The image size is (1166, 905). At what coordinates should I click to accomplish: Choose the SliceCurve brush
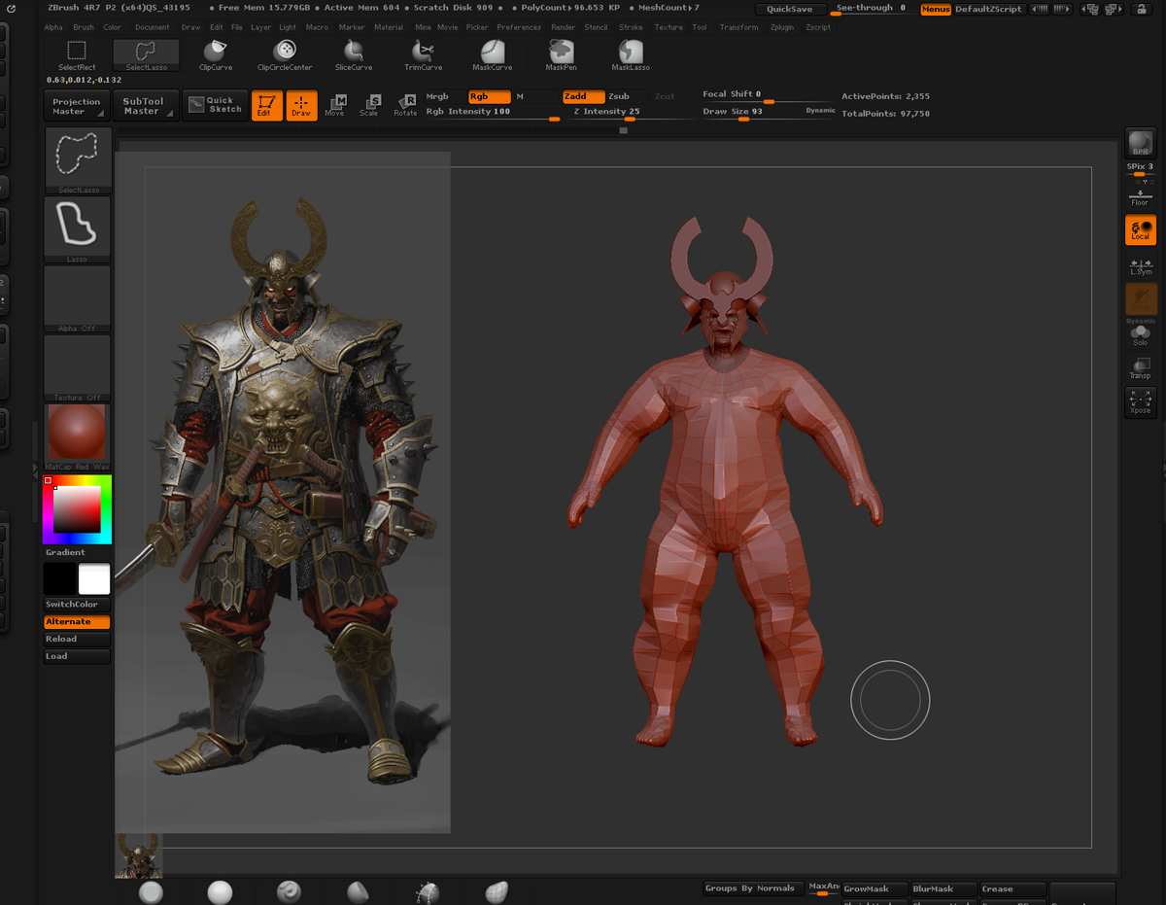click(354, 54)
